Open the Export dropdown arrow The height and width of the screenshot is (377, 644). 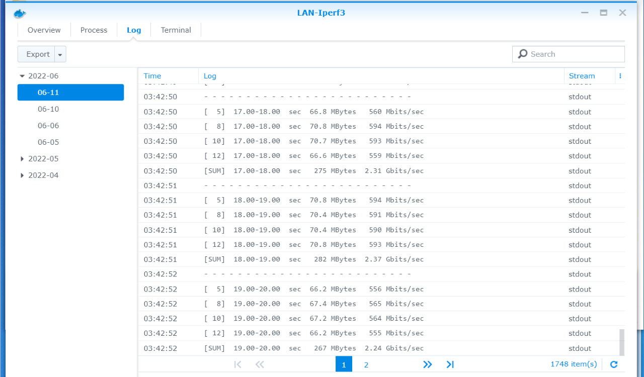point(60,54)
